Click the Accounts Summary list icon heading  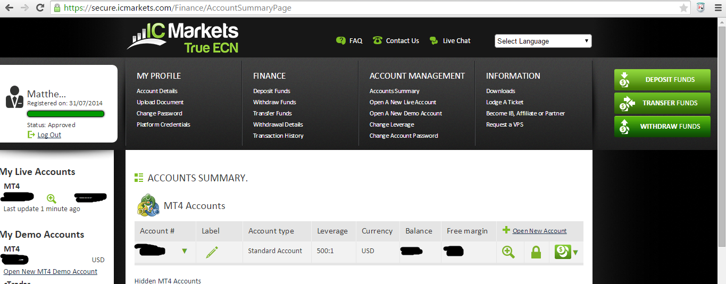tap(139, 178)
